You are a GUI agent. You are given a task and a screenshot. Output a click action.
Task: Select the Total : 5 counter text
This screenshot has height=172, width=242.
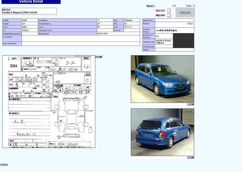coord(190,6)
